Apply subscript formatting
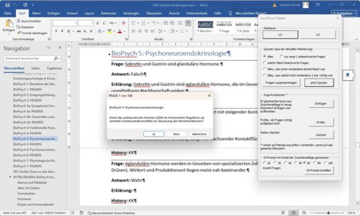Image resolution: width=360 pixels, height=216 pixels. pyautogui.click(x=85, y=31)
